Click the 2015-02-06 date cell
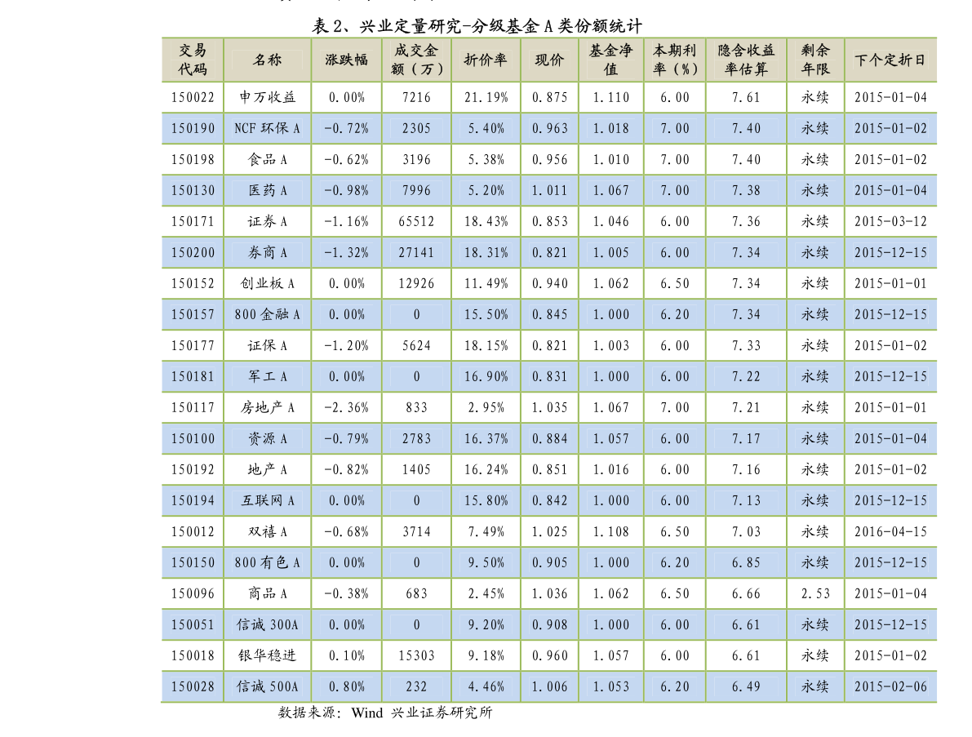 (x=890, y=686)
